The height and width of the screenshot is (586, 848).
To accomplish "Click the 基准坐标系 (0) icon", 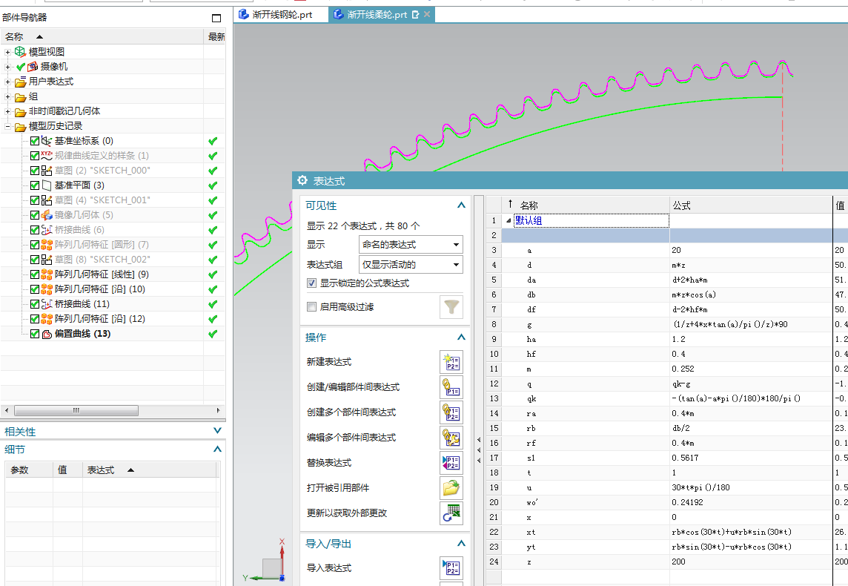I will [x=47, y=141].
